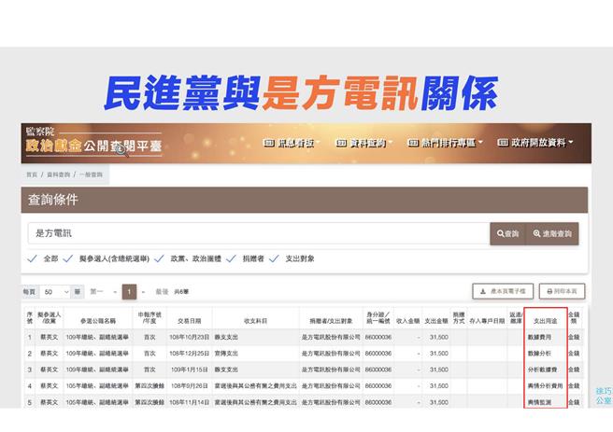This screenshot has height=432, width=613.
Task: Click the date cell 108年9月26日
Action: click(189, 386)
